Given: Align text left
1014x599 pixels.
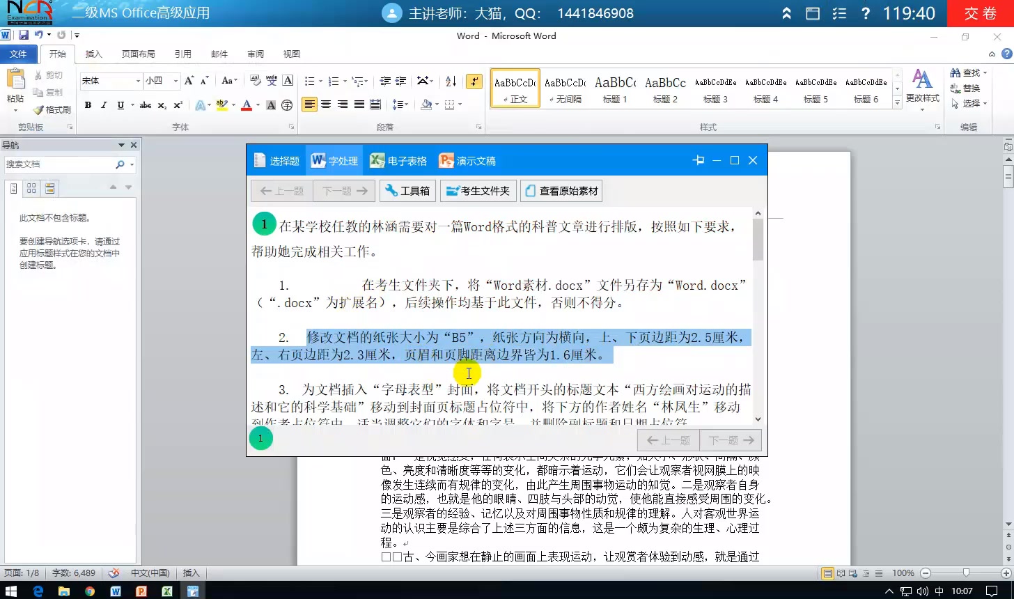Looking at the screenshot, I should (309, 105).
